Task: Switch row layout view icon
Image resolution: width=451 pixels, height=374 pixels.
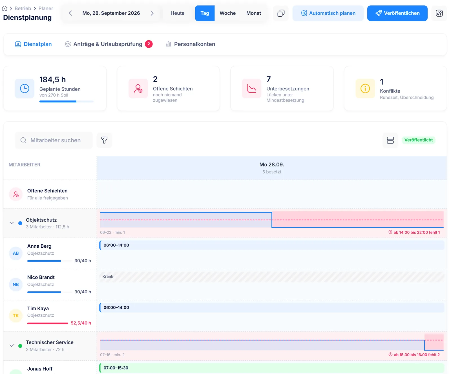Action: (390, 140)
